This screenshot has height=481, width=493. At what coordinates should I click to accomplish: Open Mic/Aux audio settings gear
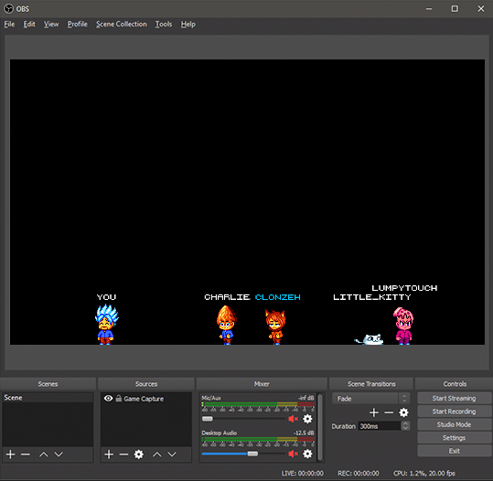point(307,419)
